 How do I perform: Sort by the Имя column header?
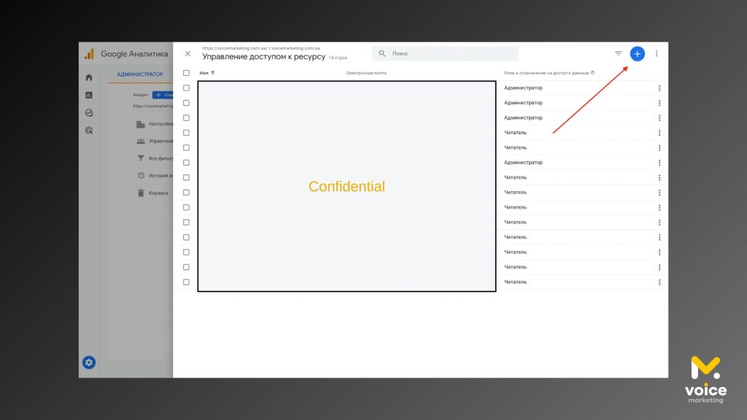[206, 73]
